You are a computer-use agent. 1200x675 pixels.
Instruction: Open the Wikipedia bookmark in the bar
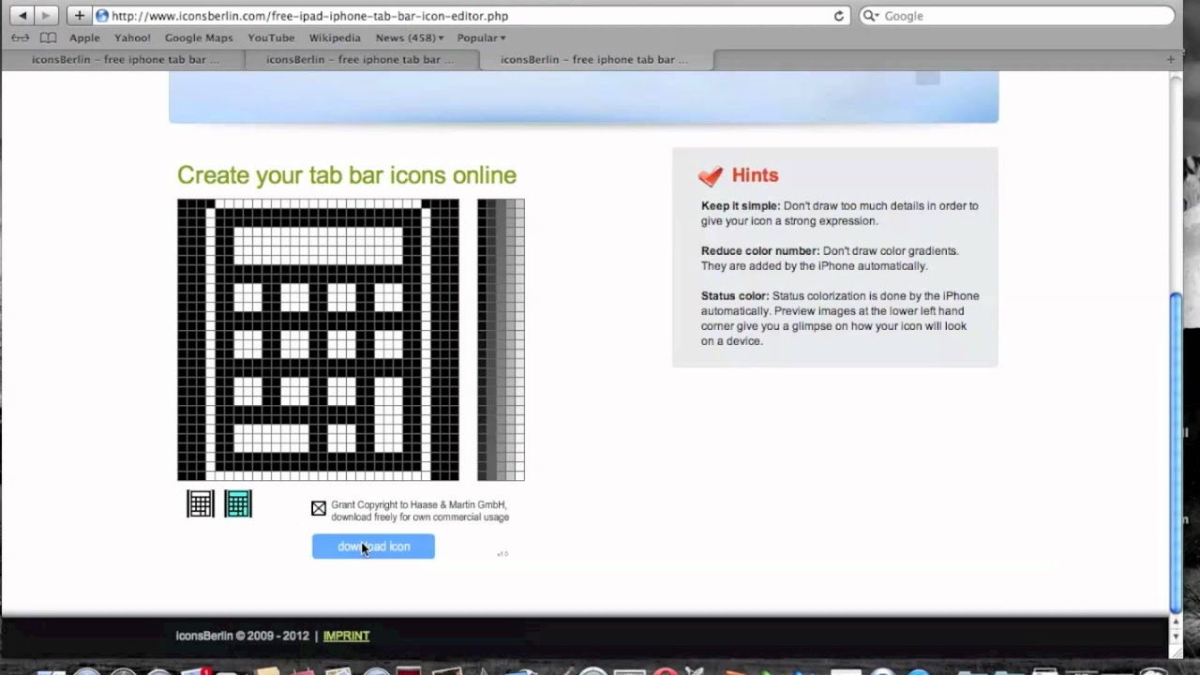335,37
